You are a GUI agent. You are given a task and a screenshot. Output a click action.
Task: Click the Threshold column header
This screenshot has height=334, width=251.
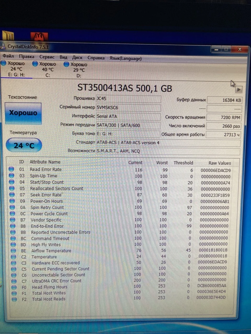coord(183,163)
